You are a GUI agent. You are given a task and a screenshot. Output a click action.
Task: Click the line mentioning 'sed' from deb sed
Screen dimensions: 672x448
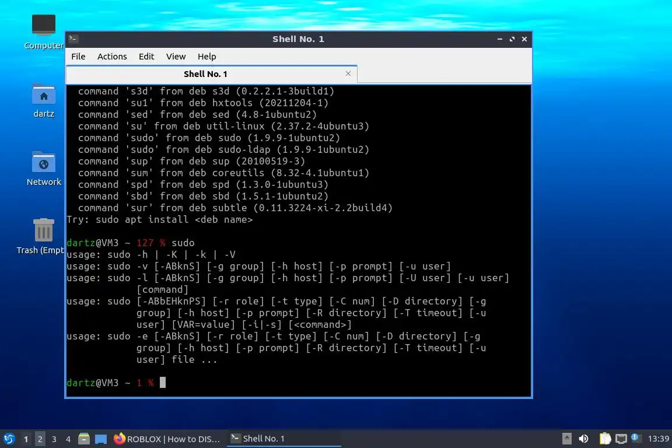point(197,114)
